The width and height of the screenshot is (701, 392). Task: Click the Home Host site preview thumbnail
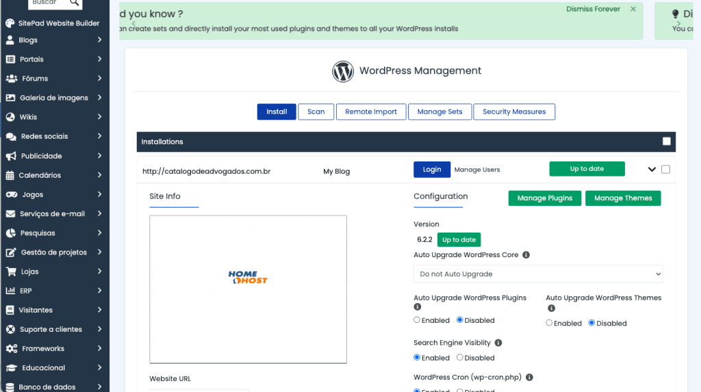click(x=248, y=289)
